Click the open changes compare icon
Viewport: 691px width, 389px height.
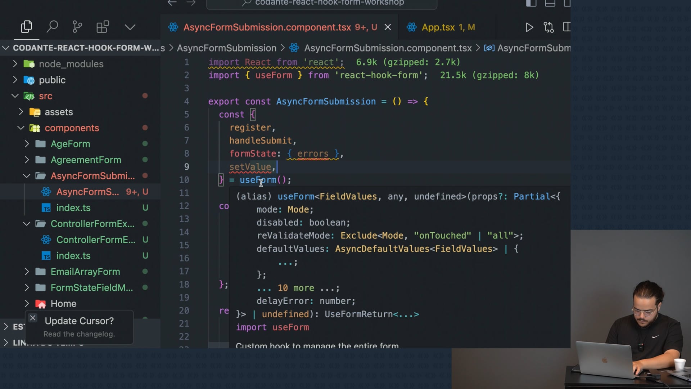pos(548,27)
